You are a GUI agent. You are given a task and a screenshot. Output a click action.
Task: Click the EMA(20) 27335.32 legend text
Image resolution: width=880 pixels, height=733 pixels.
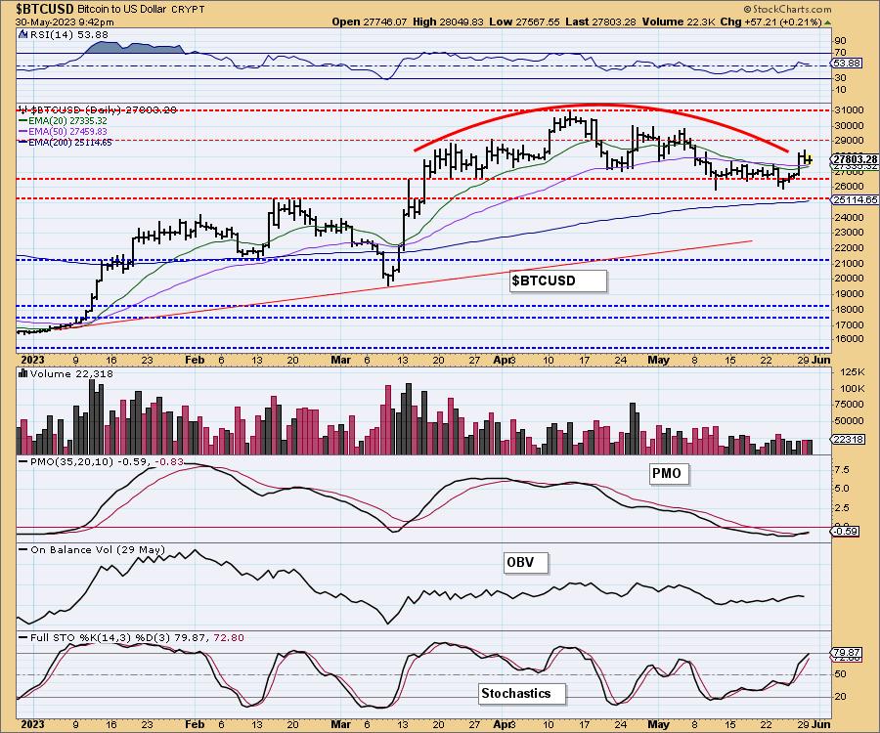click(x=67, y=120)
